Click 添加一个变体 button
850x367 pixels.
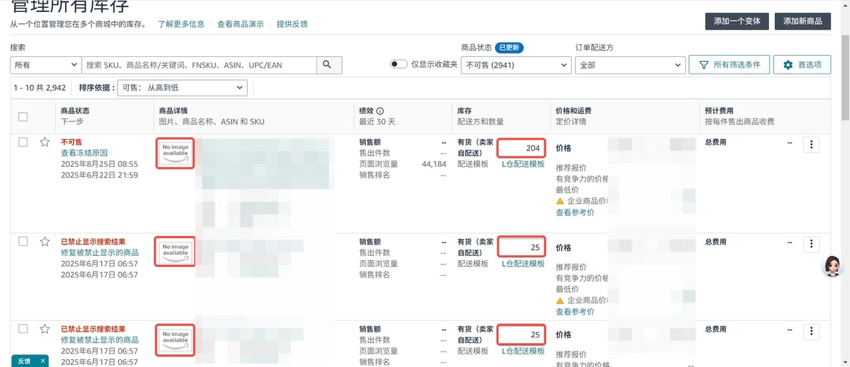click(x=737, y=21)
